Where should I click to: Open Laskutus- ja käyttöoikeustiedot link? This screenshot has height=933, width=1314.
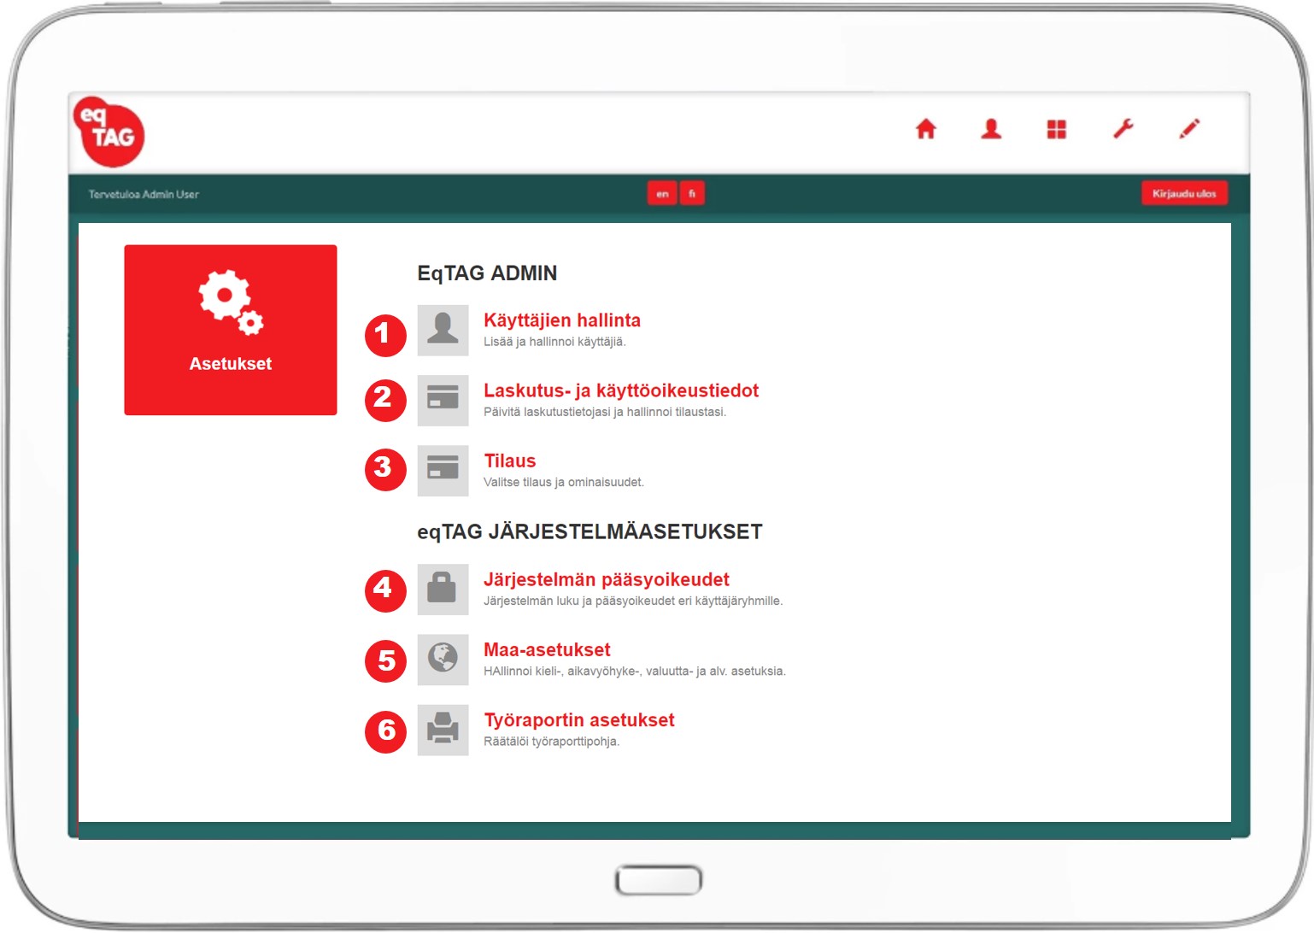[621, 390]
